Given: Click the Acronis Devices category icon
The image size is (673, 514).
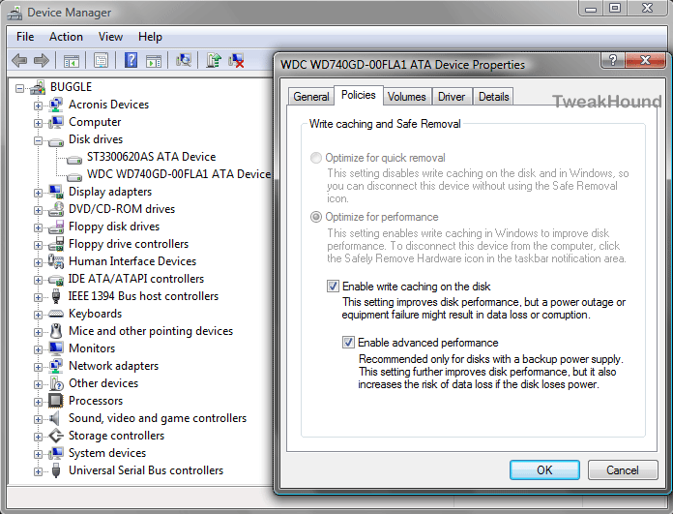Looking at the screenshot, I should pyautogui.click(x=56, y=105).
